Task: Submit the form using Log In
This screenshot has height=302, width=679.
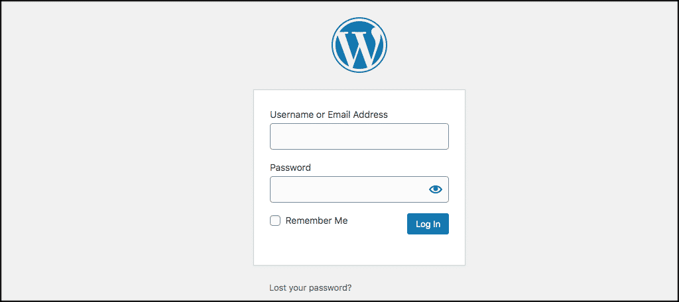Action: 428,224
